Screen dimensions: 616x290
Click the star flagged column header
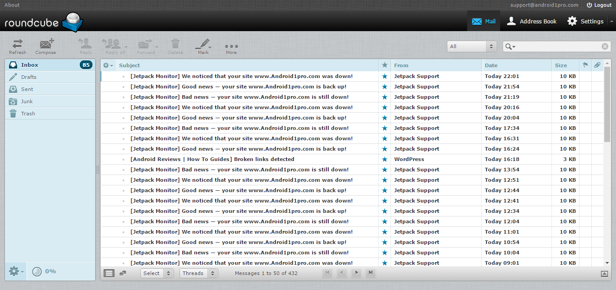tap(385, 65)
